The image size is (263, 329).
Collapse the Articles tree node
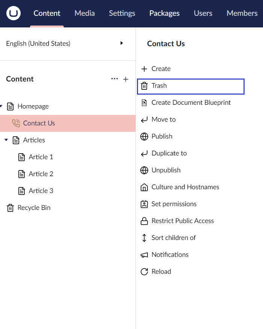pos(6,140)
